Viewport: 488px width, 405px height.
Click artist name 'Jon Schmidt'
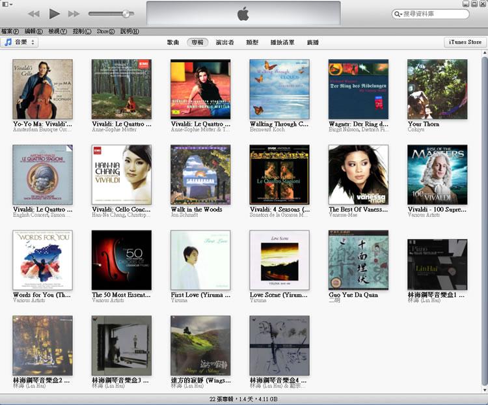coord(184,215)
